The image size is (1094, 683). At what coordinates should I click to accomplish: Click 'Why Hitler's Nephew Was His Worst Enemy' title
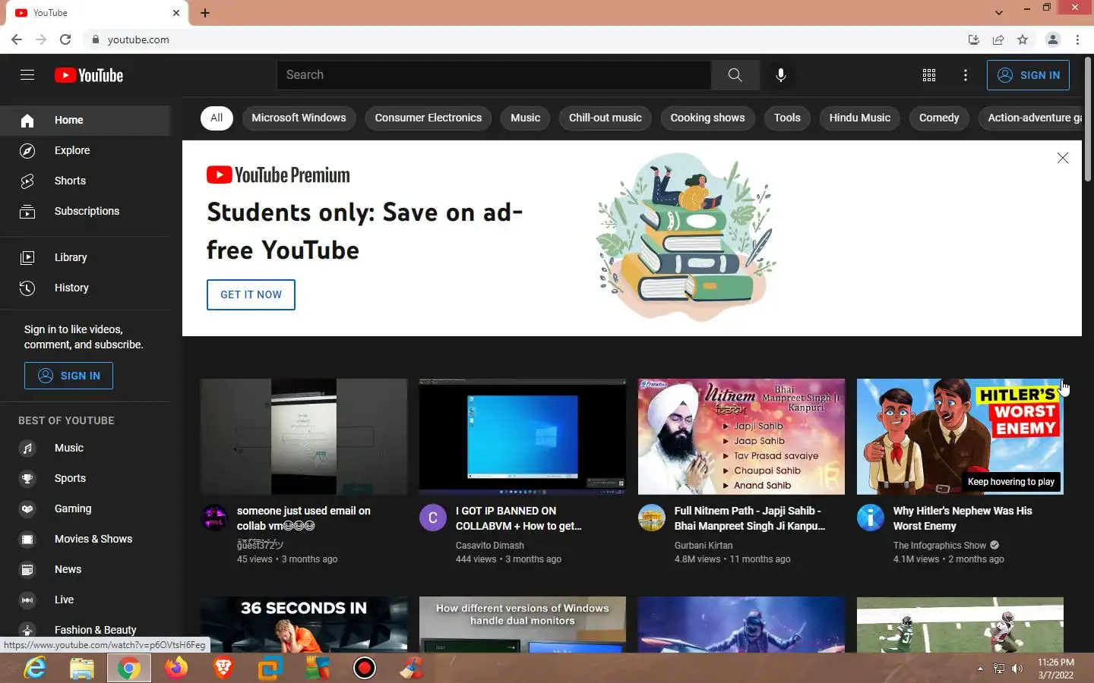[963, 518]
